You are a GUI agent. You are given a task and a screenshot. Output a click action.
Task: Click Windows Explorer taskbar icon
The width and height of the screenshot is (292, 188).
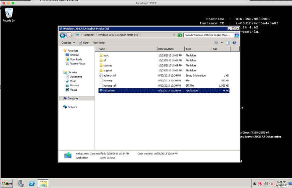43,184
